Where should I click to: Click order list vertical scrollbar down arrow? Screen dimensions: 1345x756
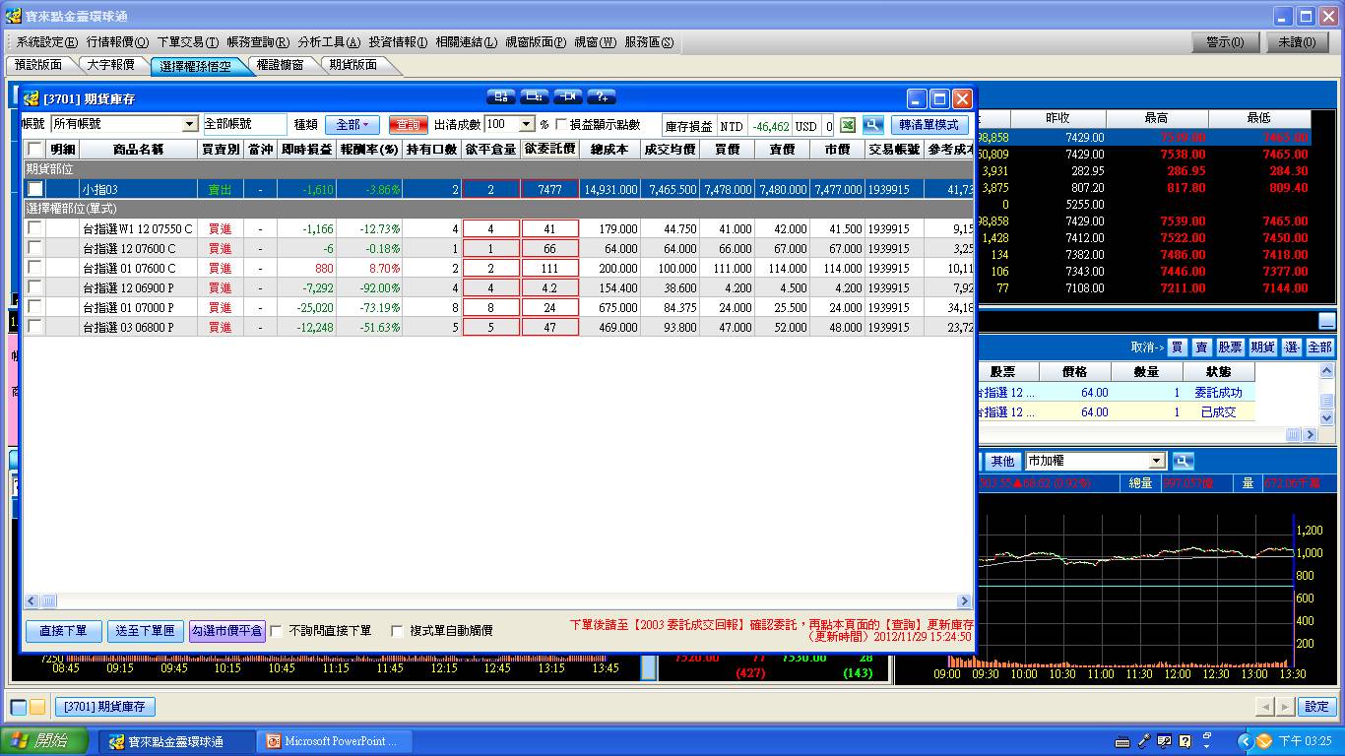point(1326,418)
